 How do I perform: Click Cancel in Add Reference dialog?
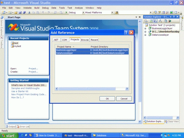pos(124,99)
